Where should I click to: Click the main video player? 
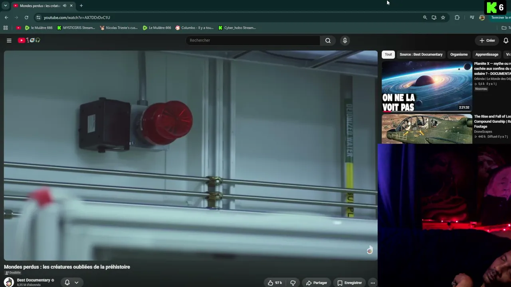click(x=190, y=155)
